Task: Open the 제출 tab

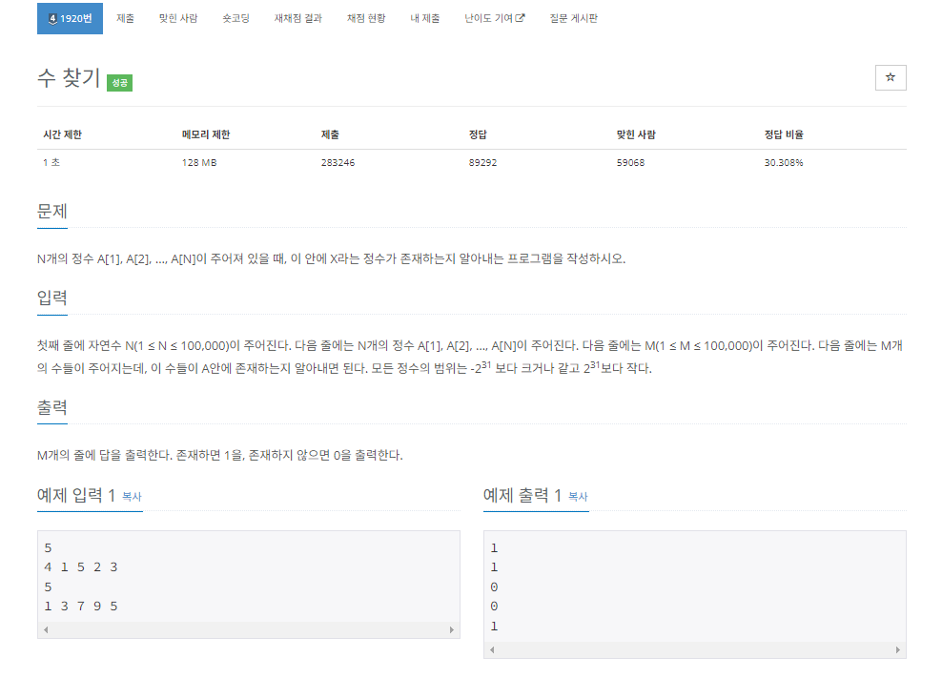Action: coord(125,19)
